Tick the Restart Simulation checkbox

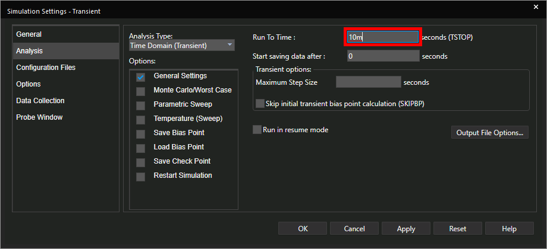click(x=140, y=177)
